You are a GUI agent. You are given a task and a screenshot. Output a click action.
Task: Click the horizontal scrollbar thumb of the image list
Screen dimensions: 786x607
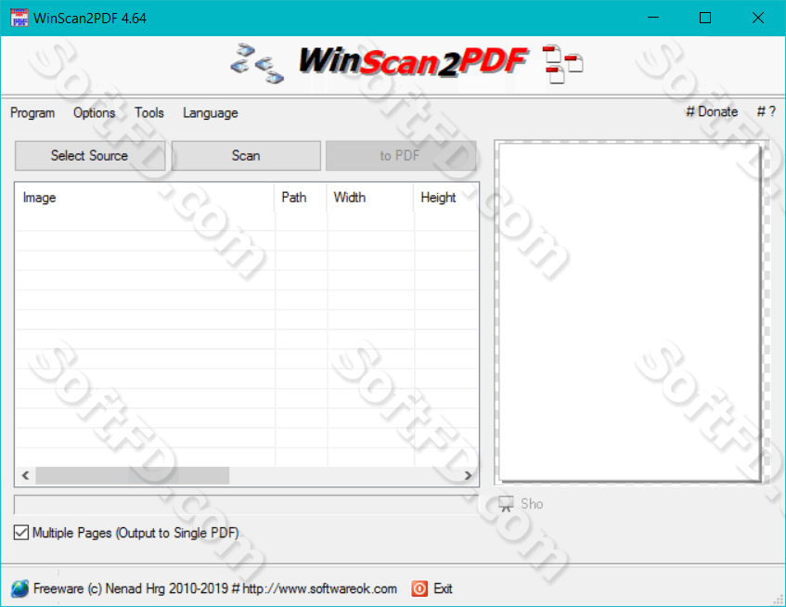pyautogui.click(x=133, y=475)
